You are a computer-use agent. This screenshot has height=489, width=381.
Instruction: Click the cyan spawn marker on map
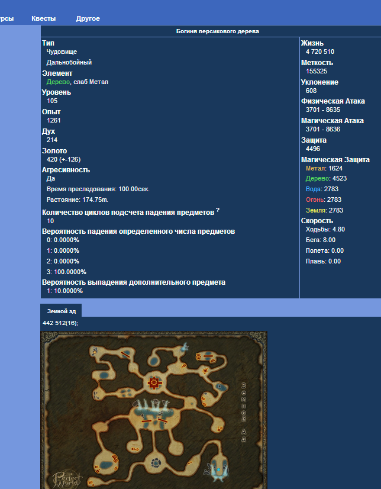point(219,469)
